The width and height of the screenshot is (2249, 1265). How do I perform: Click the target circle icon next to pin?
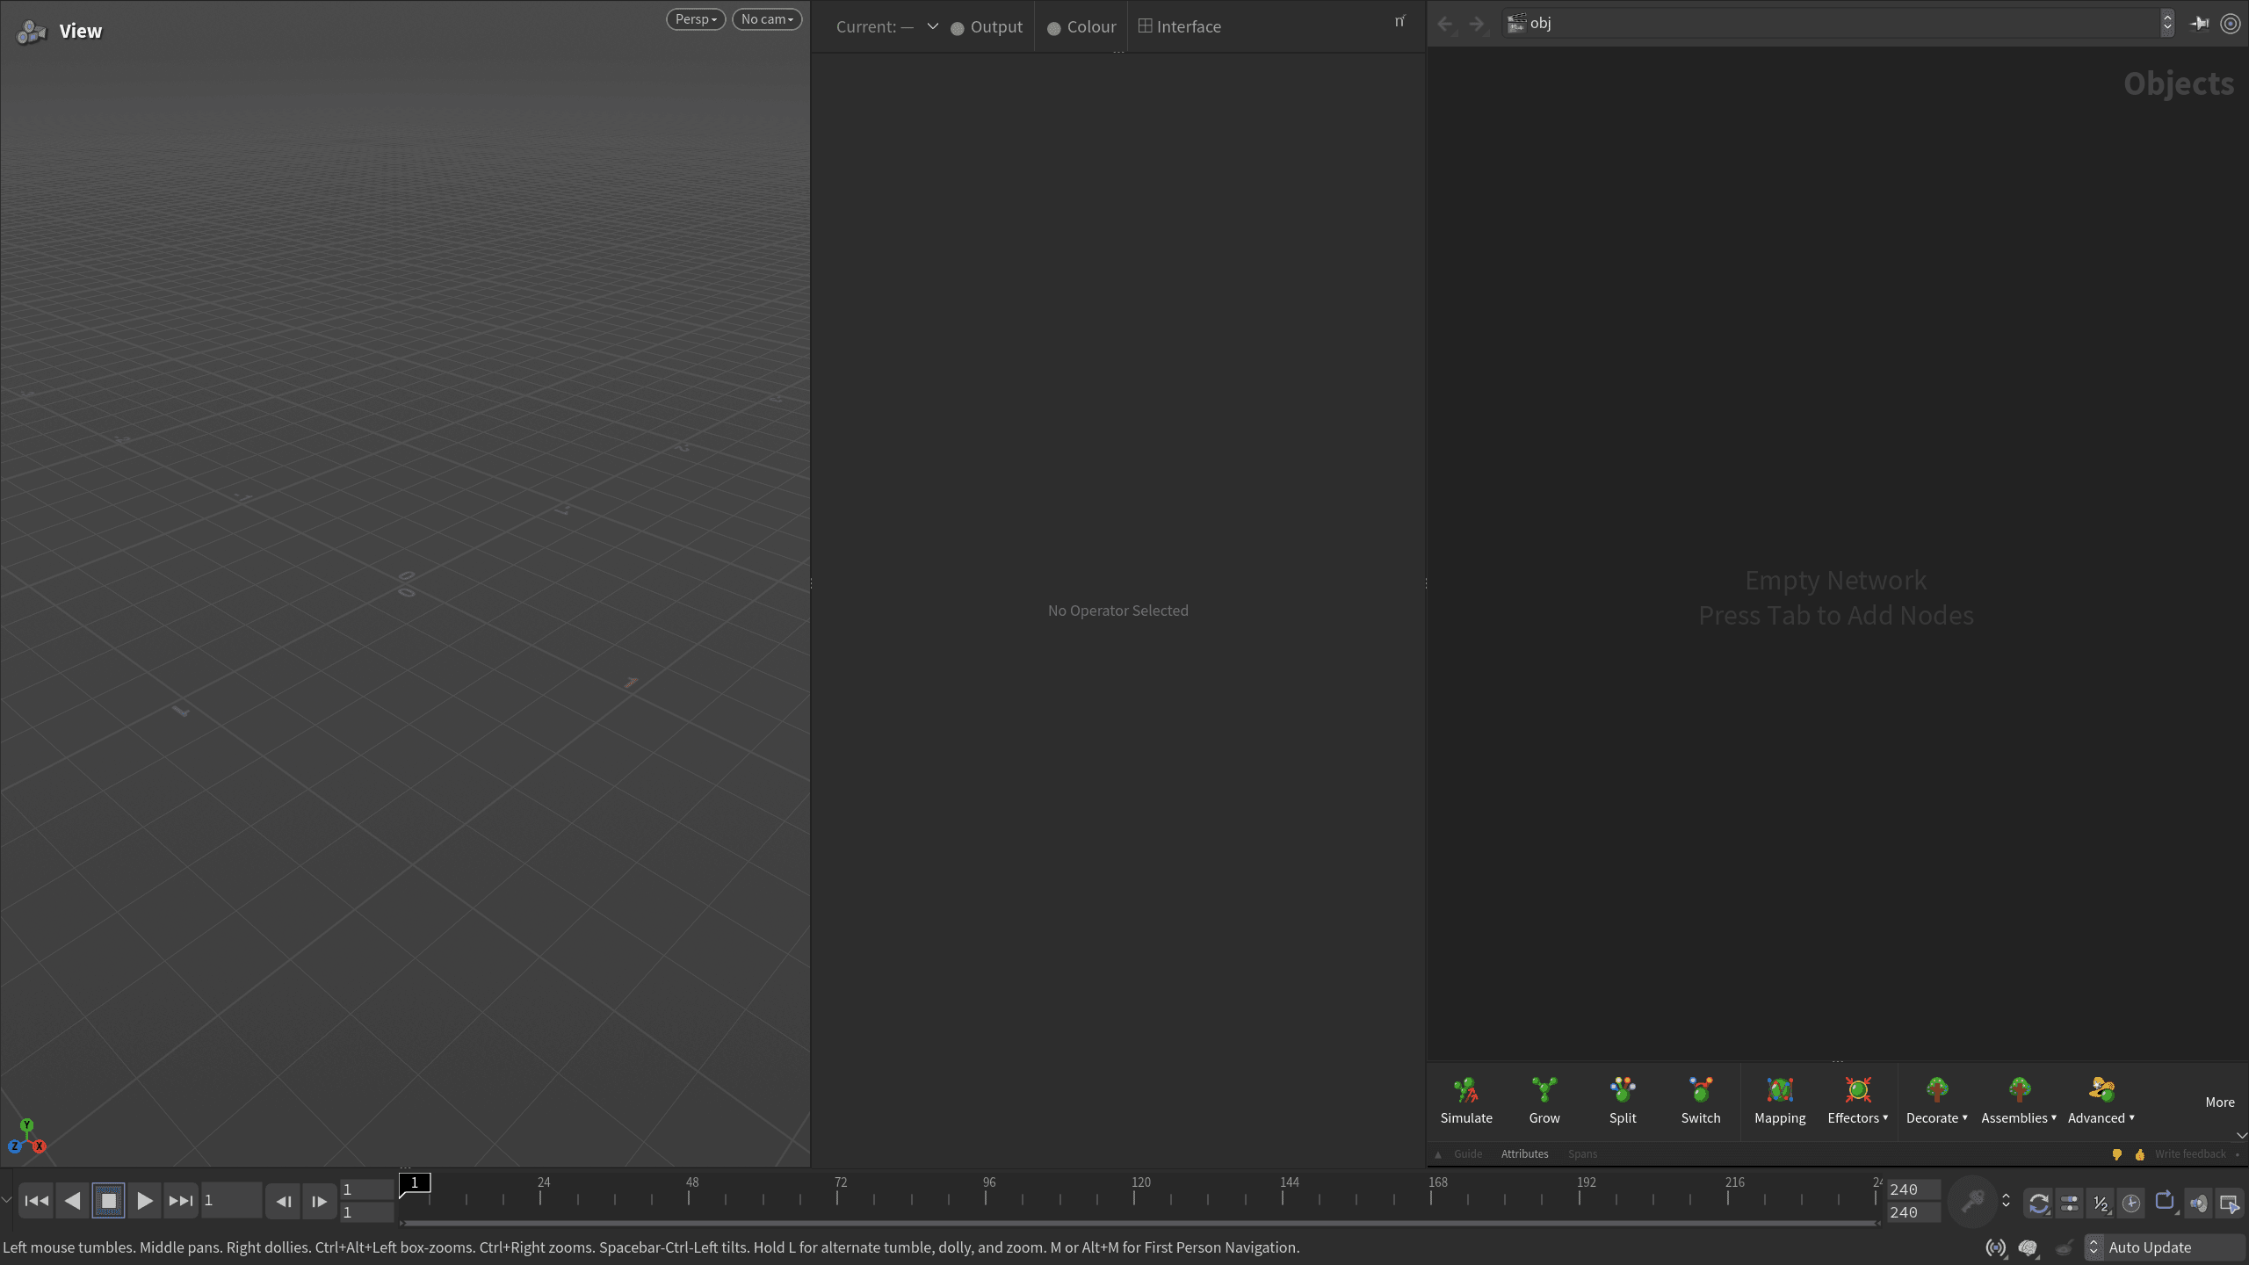(x=2231, y=24)
